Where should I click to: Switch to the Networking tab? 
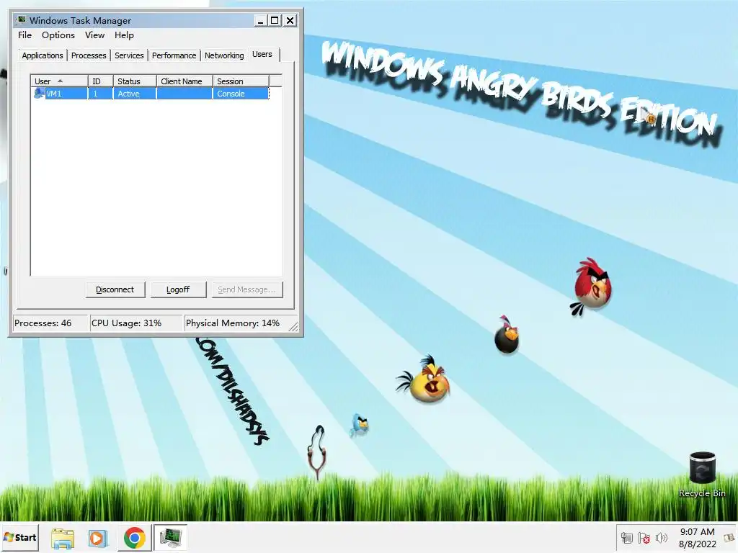(224, 55)
